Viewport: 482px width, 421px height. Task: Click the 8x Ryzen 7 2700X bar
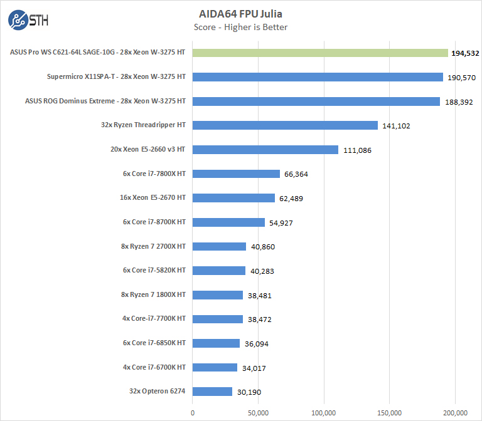click(x=219, y=246)
